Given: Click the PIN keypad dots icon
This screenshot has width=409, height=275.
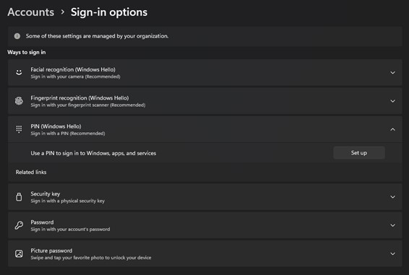Looking at the screenshot, I should pyautogui.click(x=19, y=129).
